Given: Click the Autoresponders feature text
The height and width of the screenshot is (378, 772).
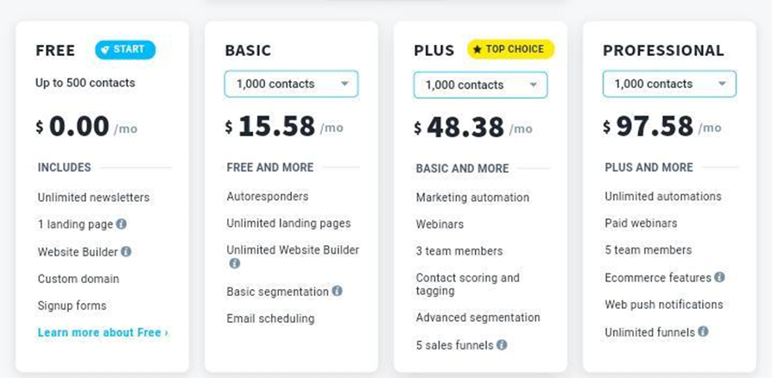Looking at the screenshot, I should (x=268, y=197).
